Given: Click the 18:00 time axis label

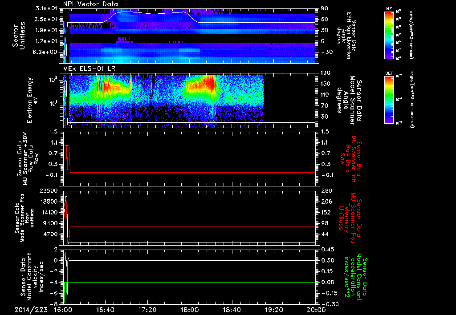Looking at the screenshot, I should point(190,310).
